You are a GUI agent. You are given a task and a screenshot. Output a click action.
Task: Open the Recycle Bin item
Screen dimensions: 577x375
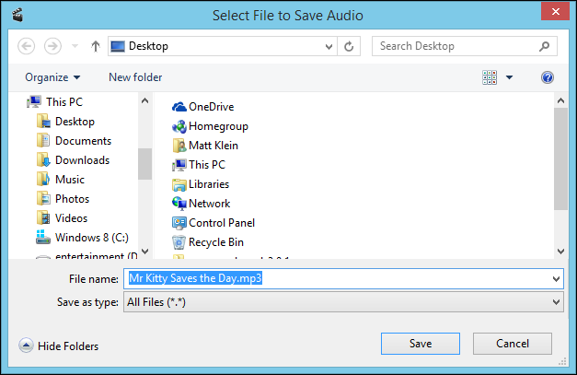click(215, 242)
